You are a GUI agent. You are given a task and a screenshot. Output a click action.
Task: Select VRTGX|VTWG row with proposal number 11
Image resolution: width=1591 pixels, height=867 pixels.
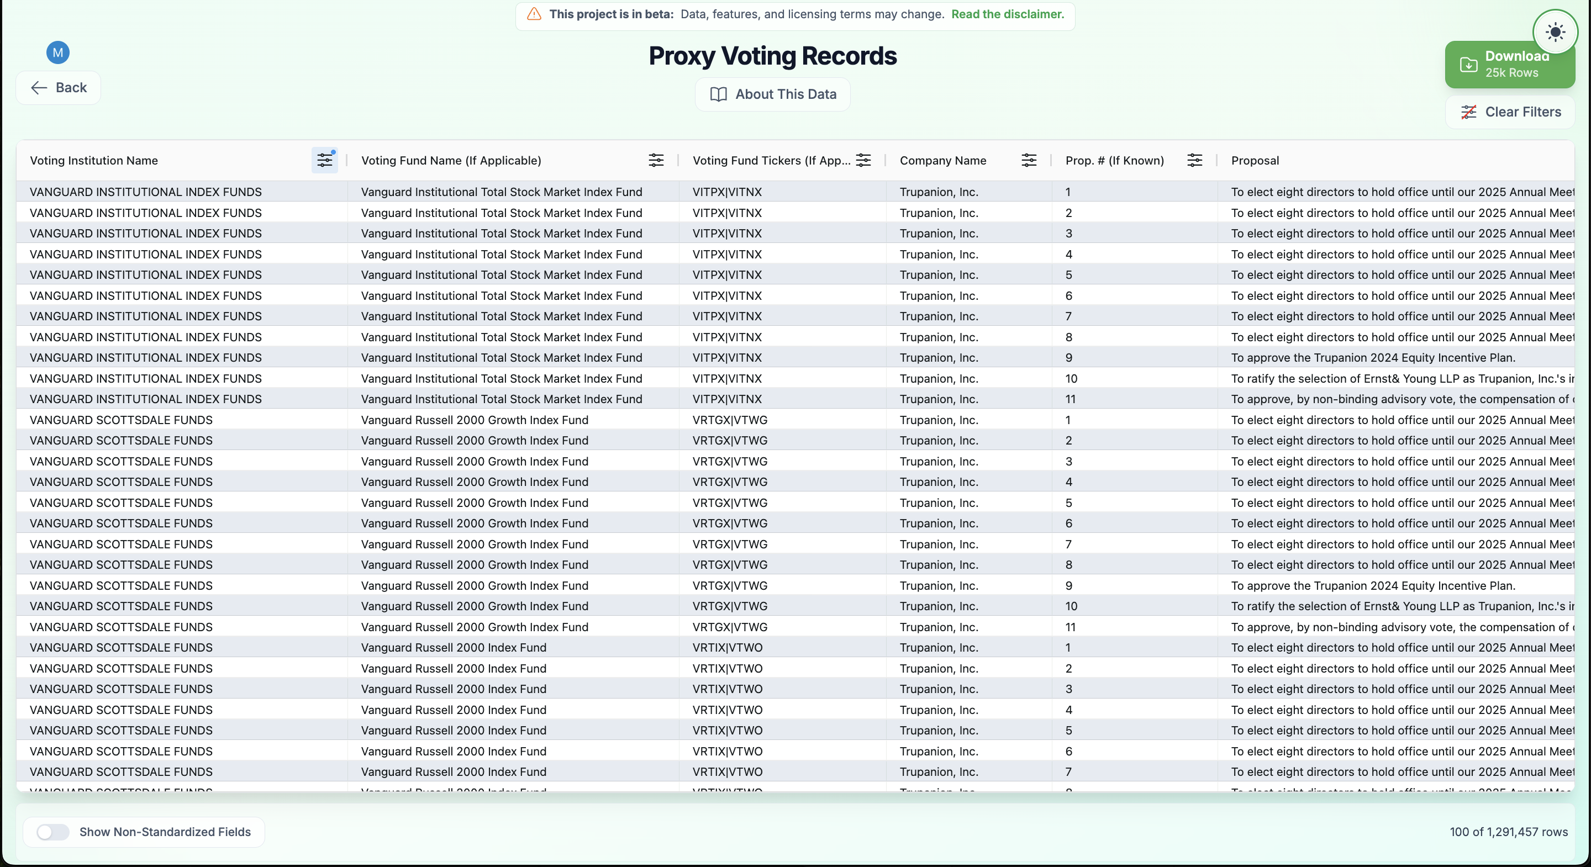click(795, 627)
